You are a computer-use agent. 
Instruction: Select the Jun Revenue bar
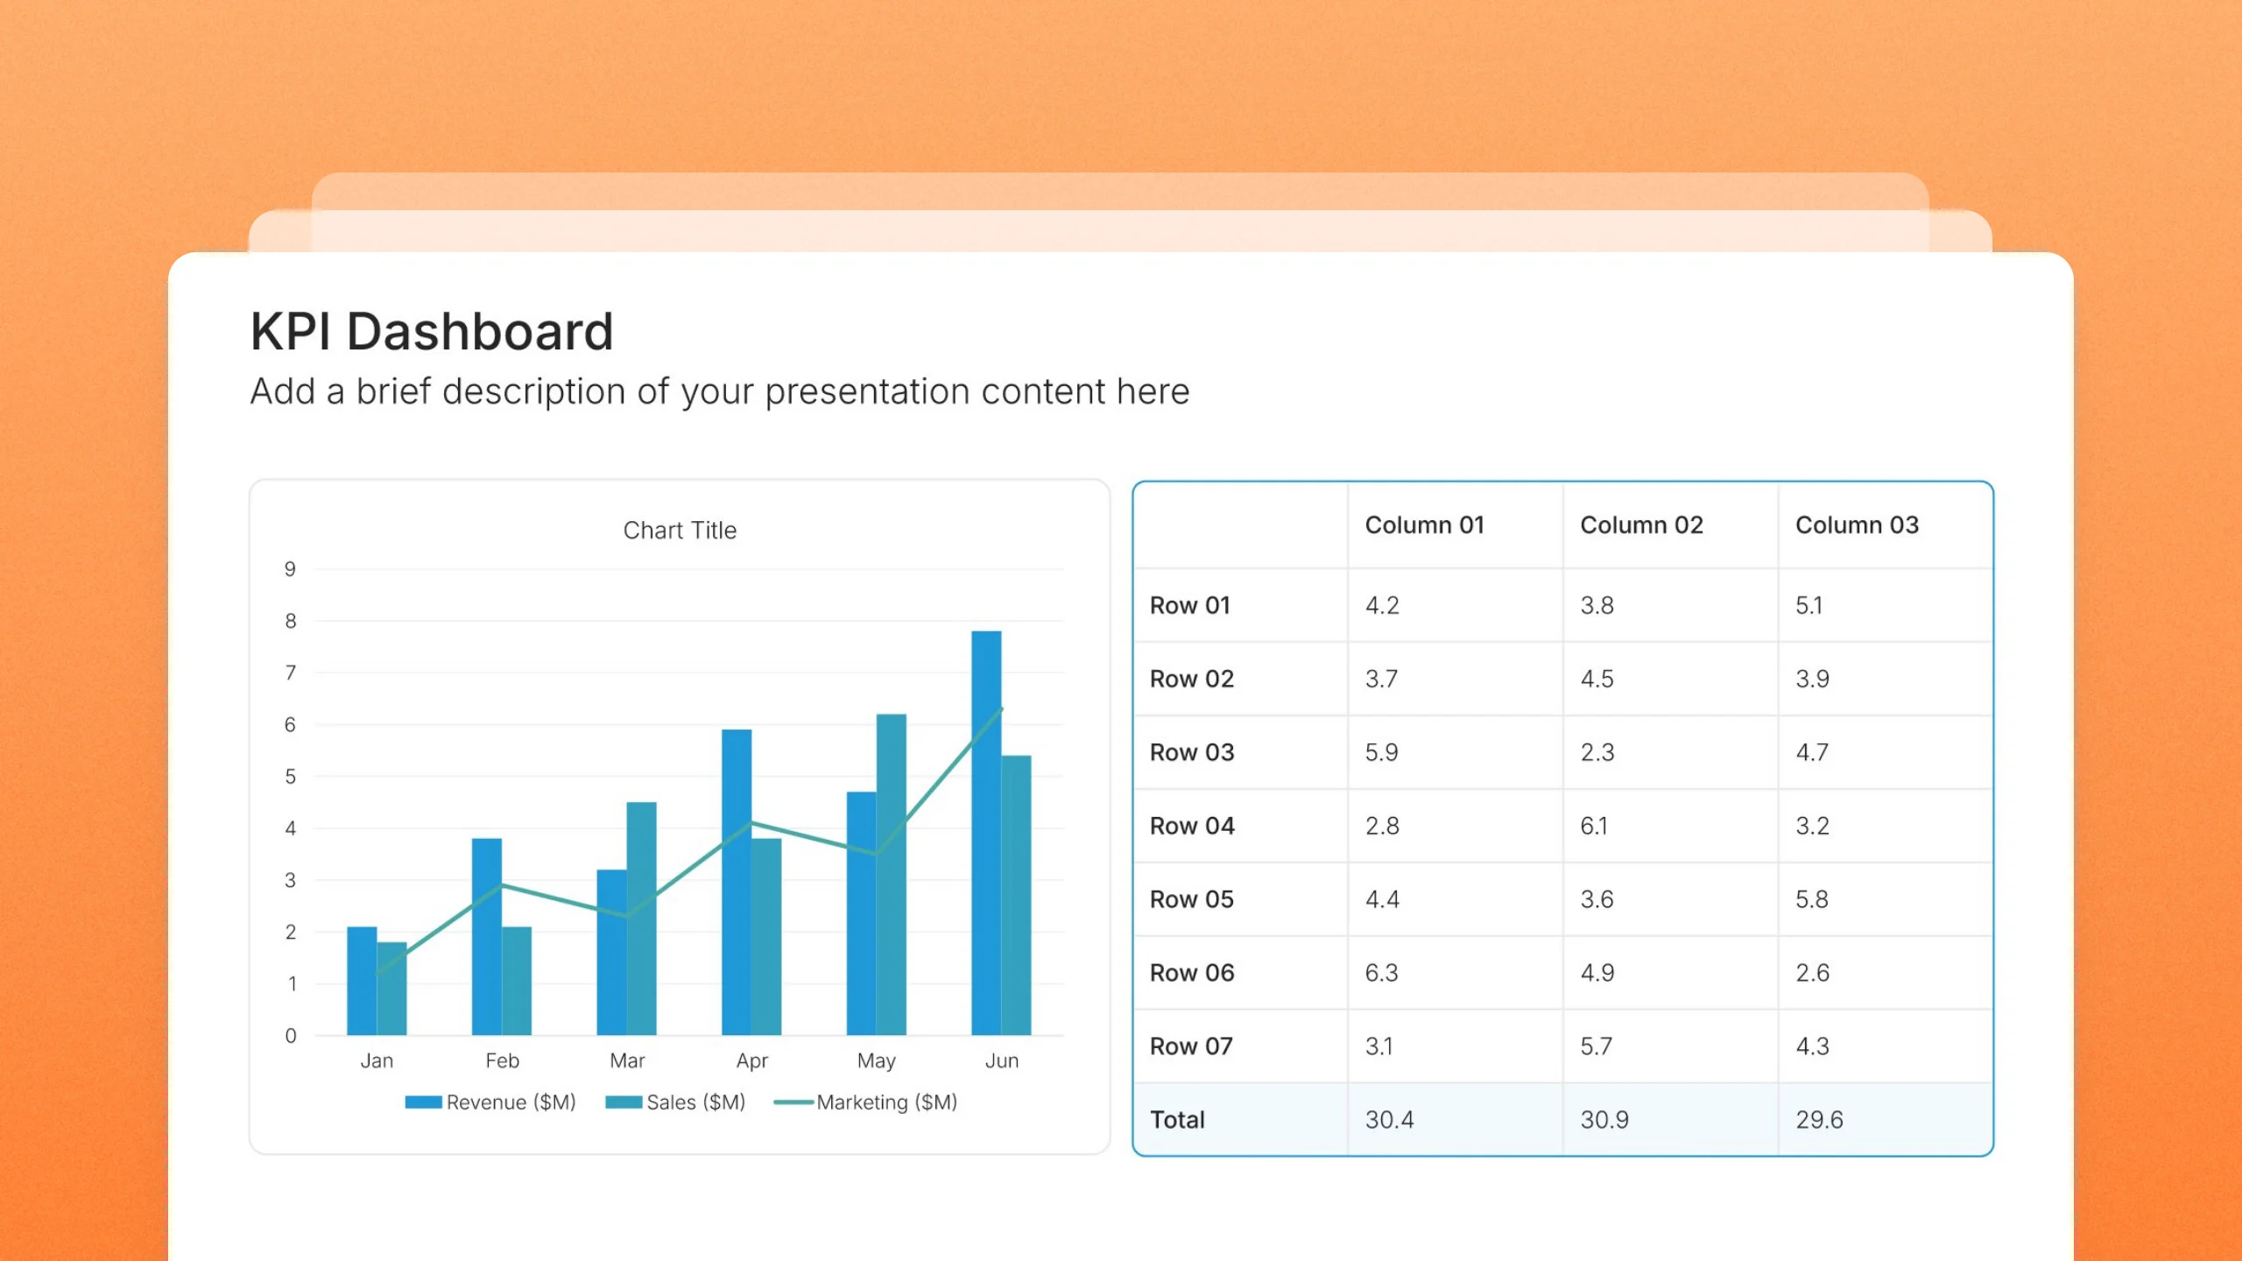[x=986, y=833]
